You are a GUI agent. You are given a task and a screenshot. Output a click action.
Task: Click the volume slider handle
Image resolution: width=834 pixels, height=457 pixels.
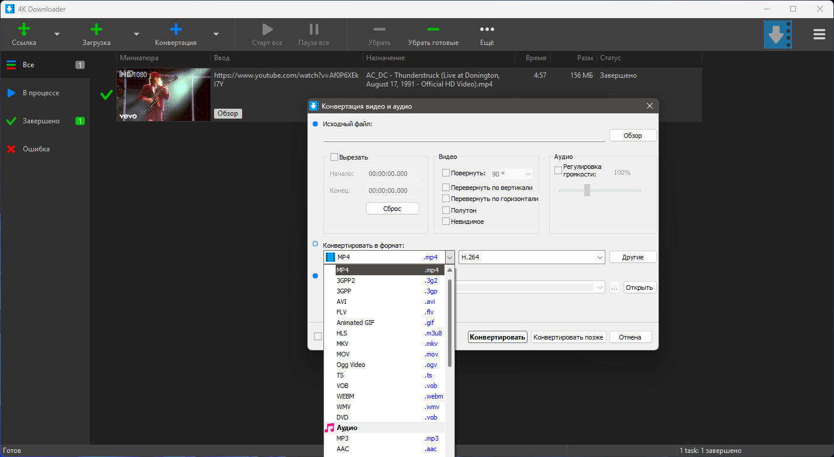587,190
